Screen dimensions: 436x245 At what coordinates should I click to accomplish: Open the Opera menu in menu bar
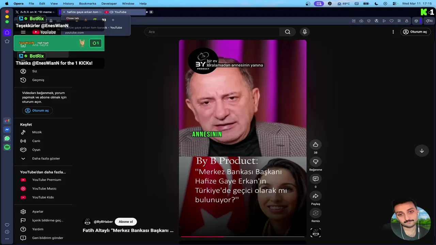pos(18,3)
